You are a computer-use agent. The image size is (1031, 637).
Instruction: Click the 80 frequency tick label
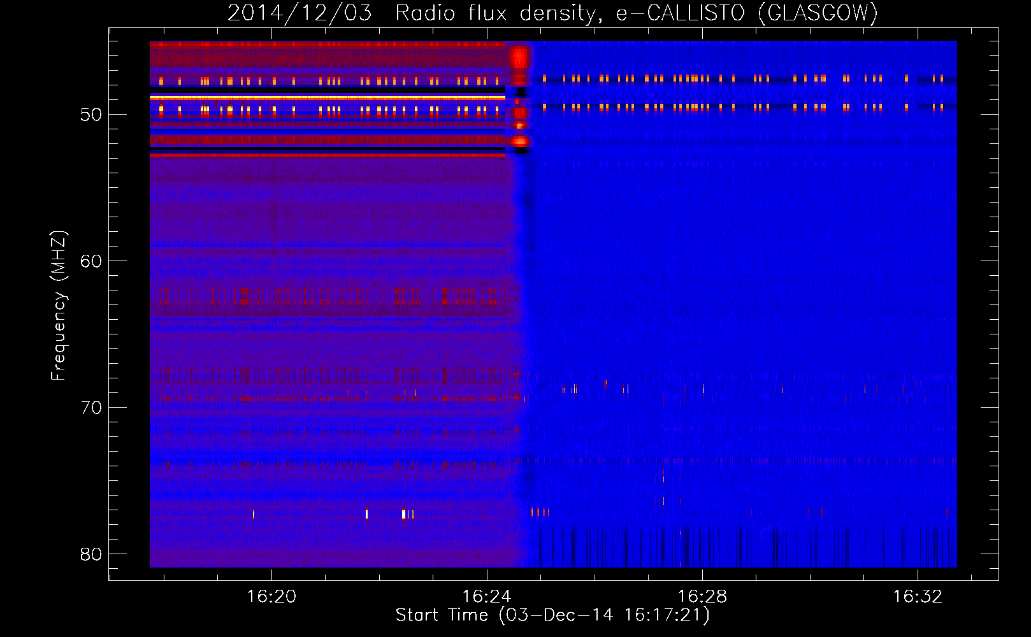91,554
